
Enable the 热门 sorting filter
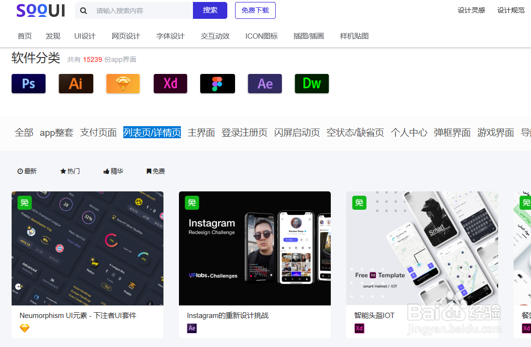70,171
